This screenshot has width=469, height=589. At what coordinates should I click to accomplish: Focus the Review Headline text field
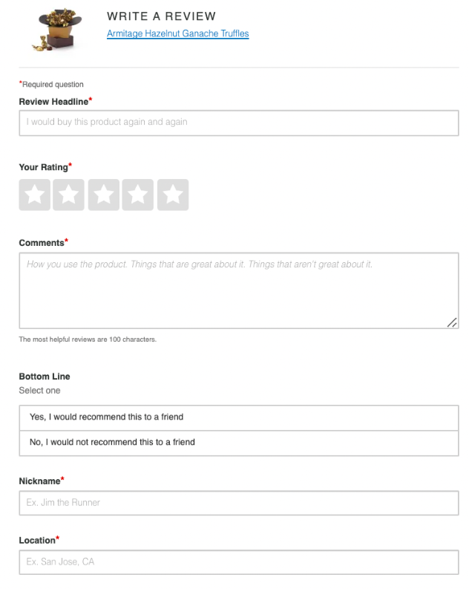(x=239, y=123)
